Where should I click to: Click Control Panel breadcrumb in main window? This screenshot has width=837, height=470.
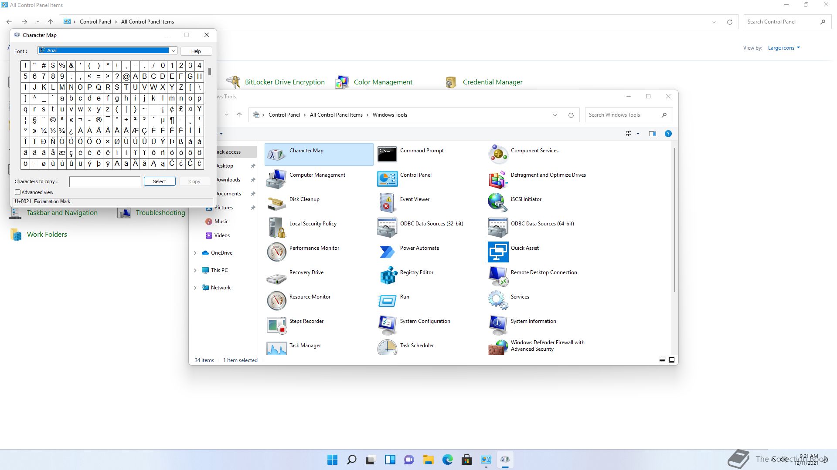95,22
